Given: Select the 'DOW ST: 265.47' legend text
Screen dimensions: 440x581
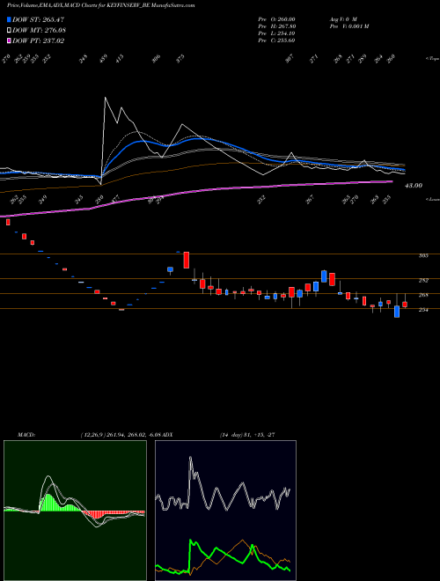Looking at the screenshot, I should click(39, 19).
